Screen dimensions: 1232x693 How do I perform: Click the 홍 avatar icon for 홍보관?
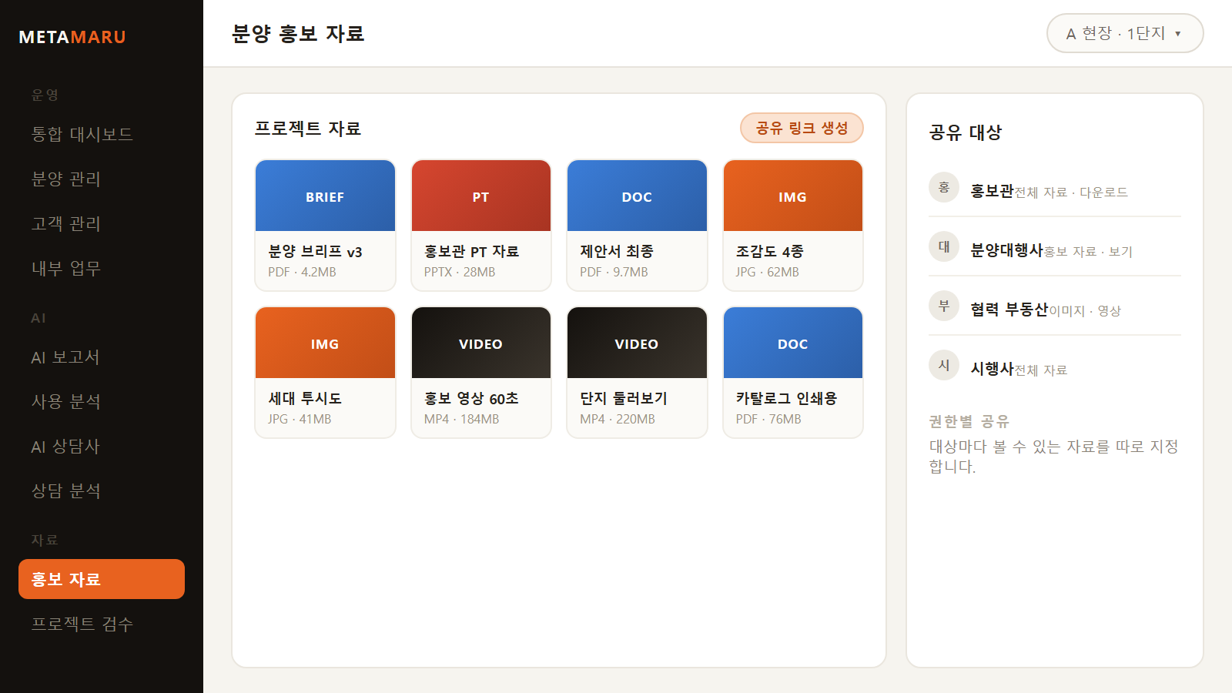pos(944,187)
